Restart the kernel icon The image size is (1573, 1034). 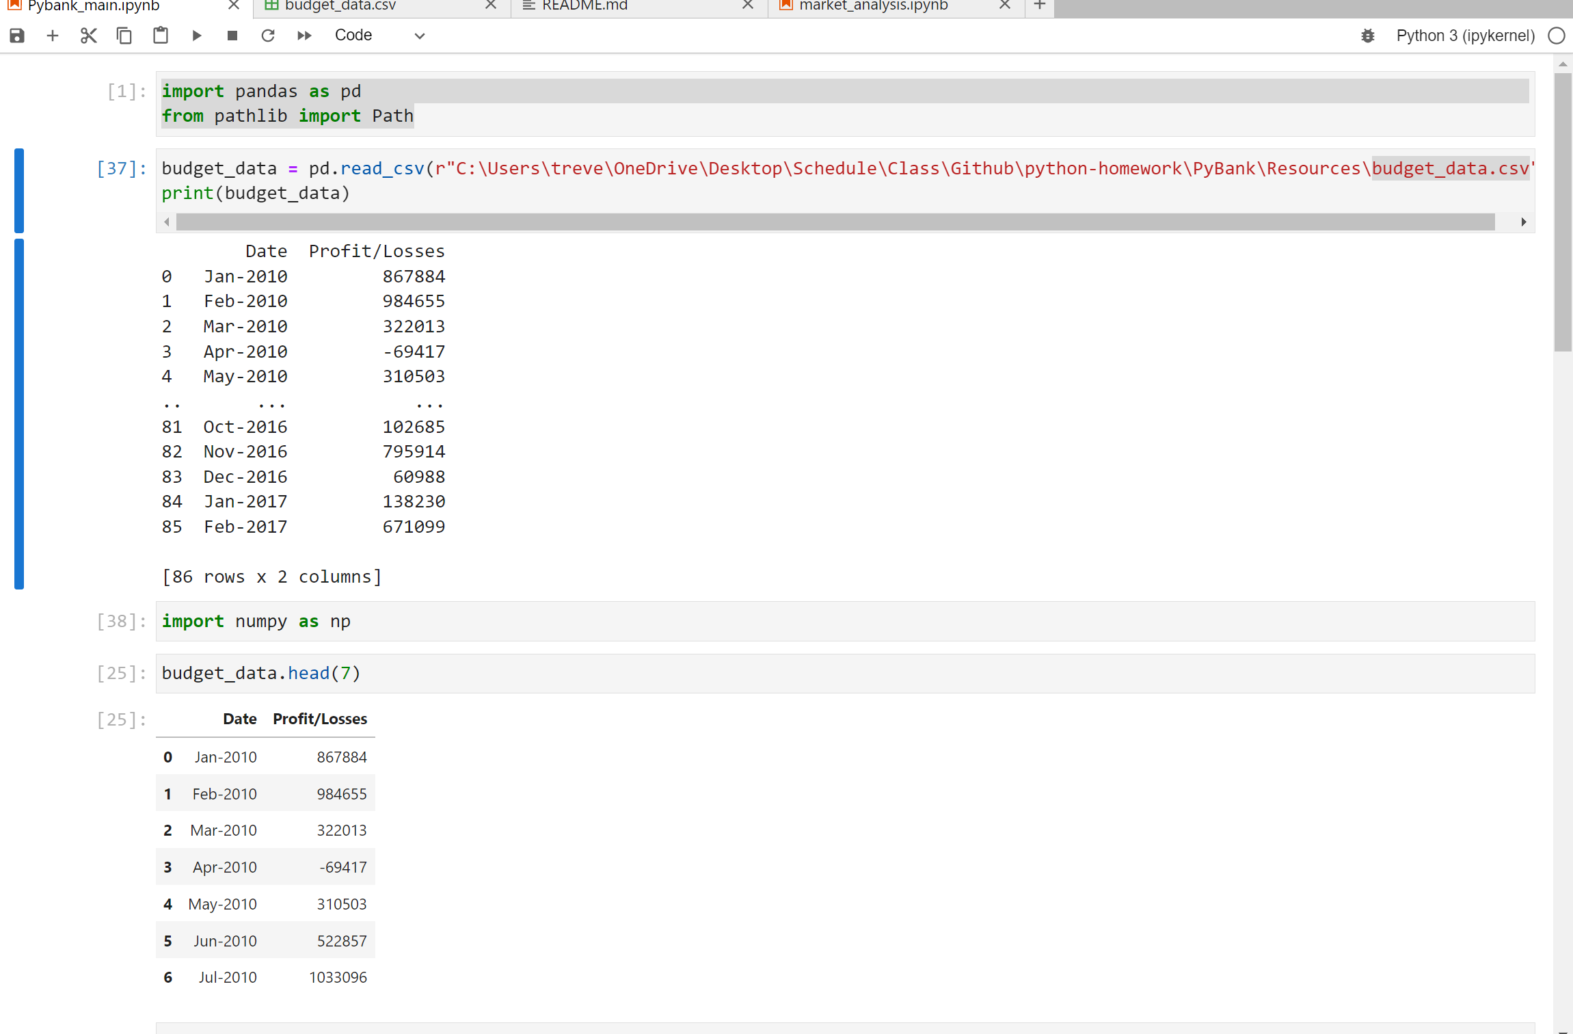point(268,36)
